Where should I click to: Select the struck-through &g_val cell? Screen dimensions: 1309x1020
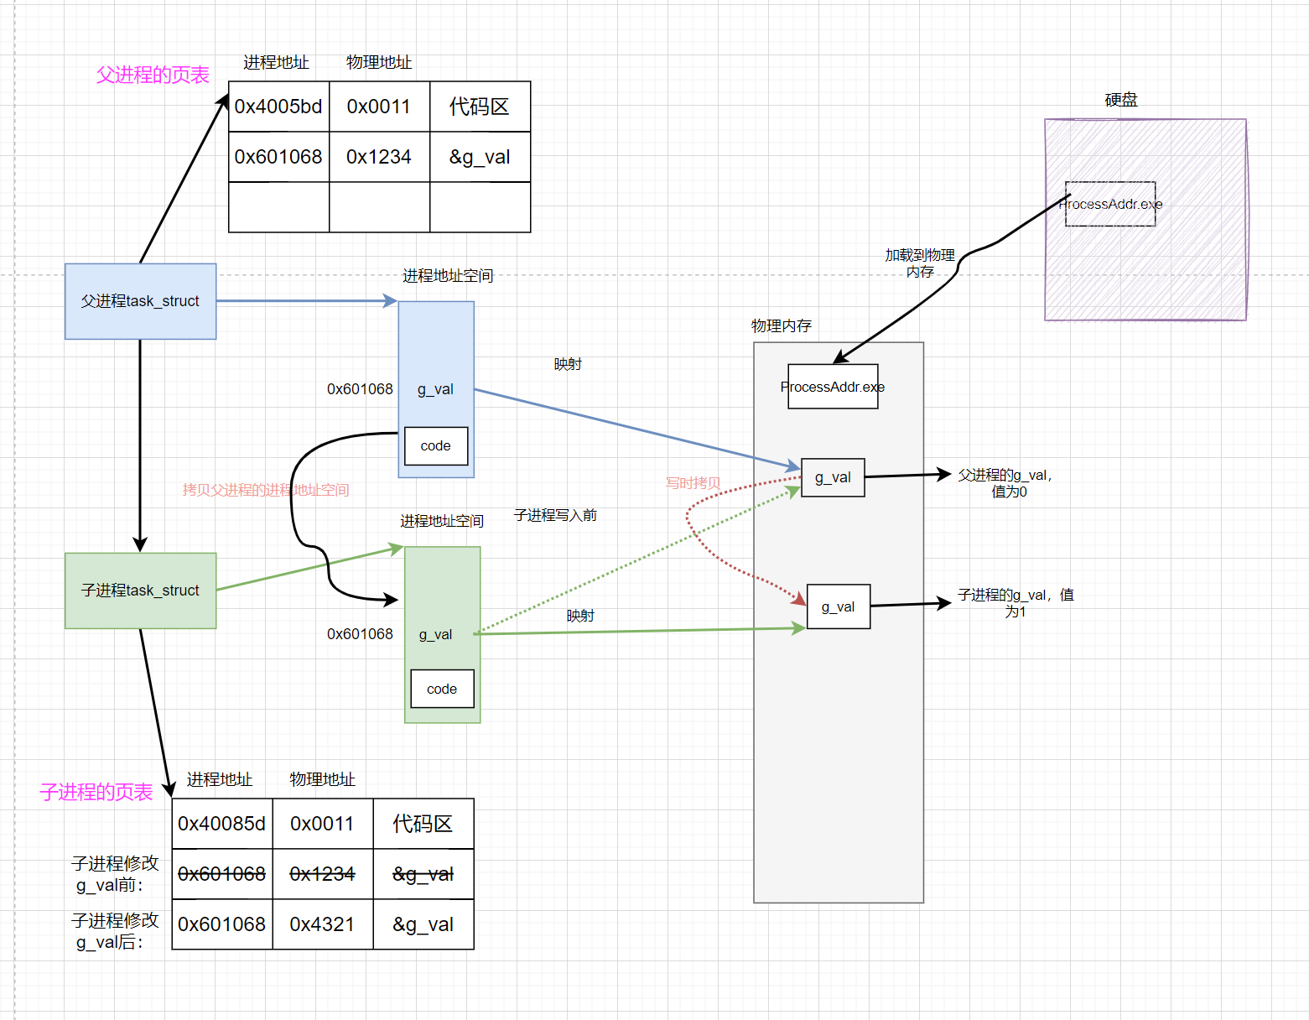click(x=423, y=874)
